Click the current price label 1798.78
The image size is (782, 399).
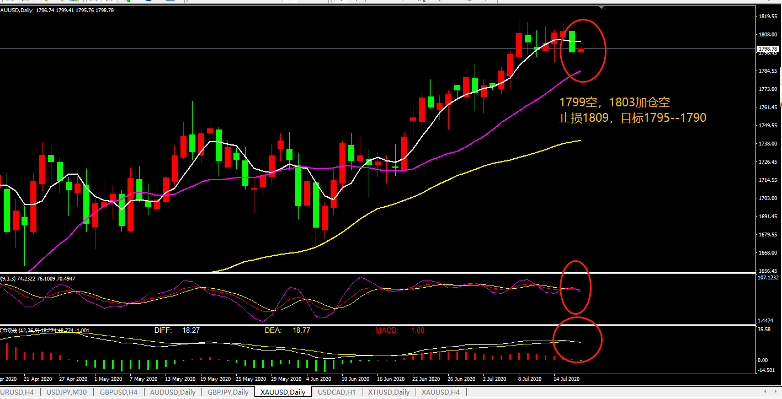[x=768, y=49]
